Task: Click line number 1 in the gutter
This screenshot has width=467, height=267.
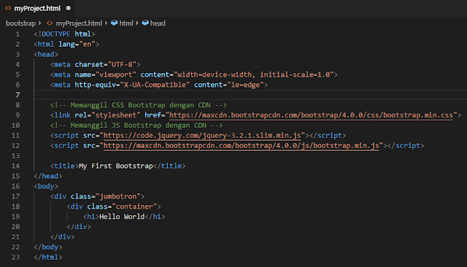Action: [18, 34]
